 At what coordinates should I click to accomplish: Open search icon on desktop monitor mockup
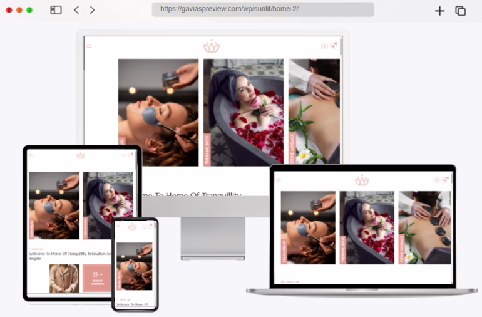324,46
